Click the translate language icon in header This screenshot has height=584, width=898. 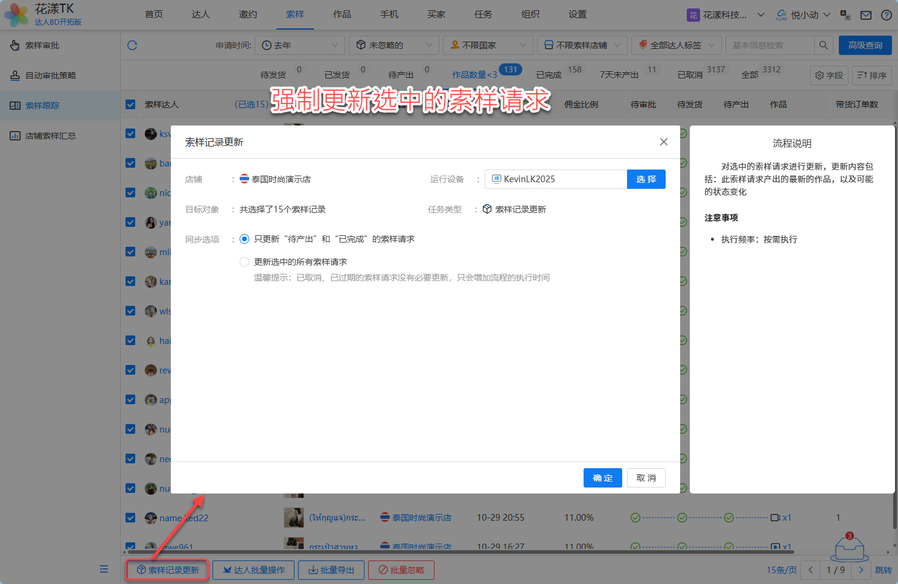tap(845, 15)
